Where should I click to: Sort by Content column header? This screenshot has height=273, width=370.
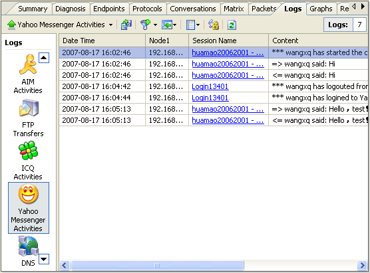(x=318, y=41)
